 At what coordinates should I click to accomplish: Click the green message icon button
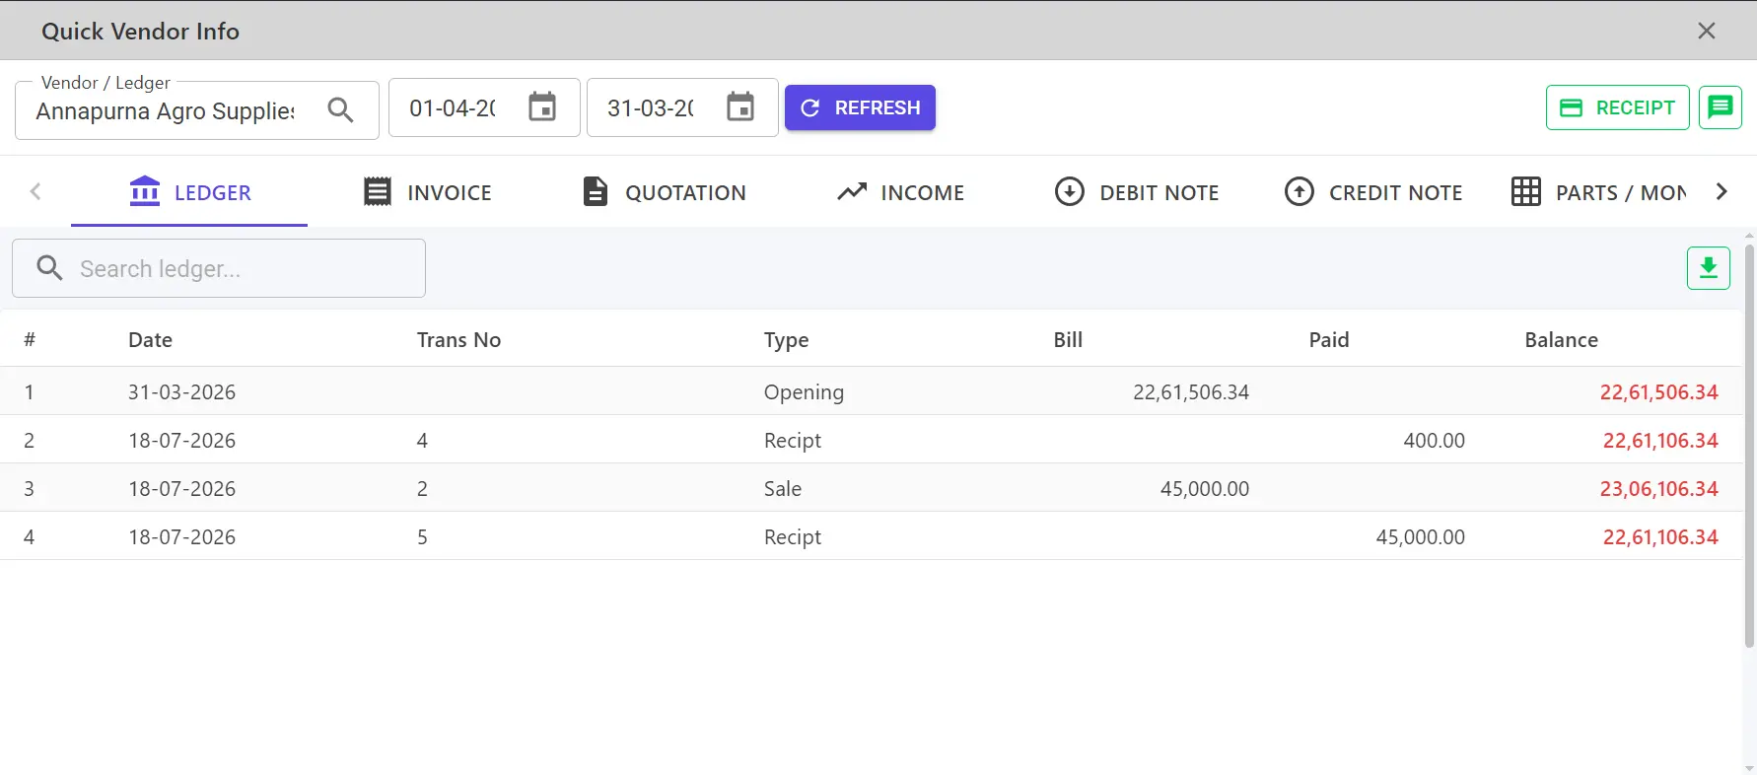1721,107
